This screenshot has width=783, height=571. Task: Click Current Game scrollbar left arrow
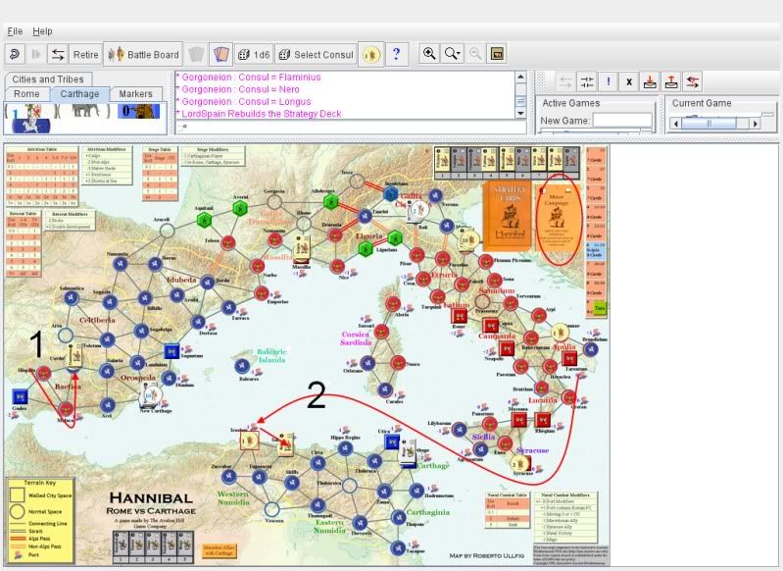point(675,123)
